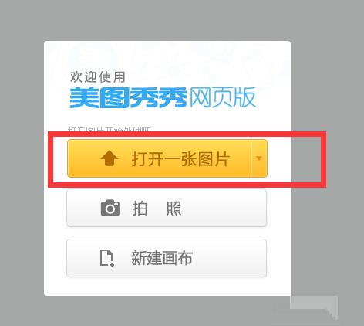Image resolution: width=364 pixels, height=326 pixels.
Task: Click the orange upload arrow icon
Action: tap(110, 158)
